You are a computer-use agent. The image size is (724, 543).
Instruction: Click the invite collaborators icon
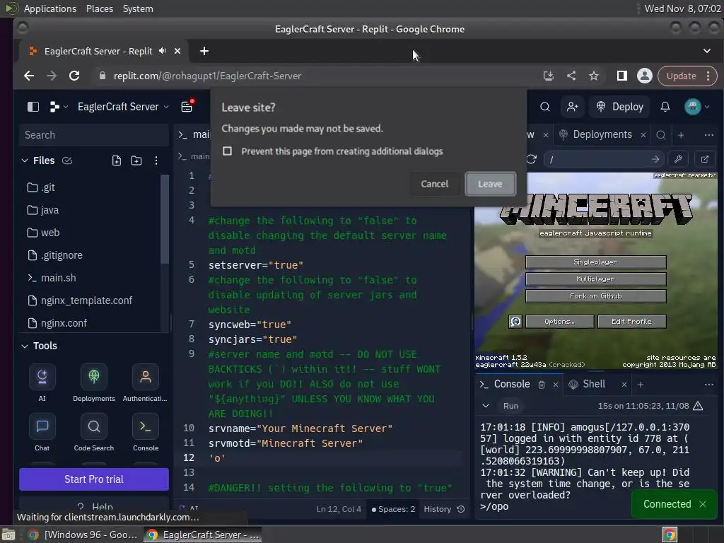pos(573,107)
